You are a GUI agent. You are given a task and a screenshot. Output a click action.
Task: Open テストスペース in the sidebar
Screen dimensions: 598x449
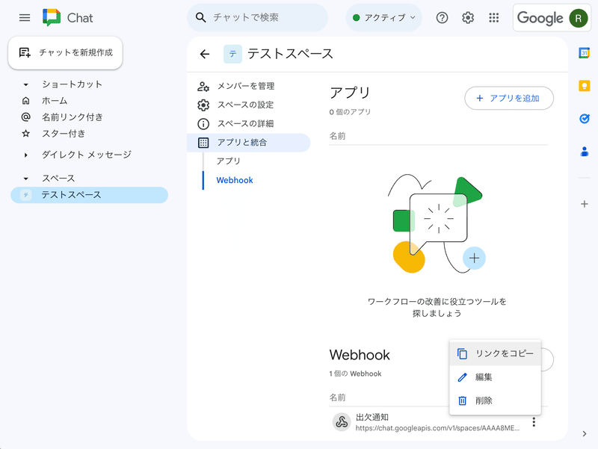click(89, 195)
